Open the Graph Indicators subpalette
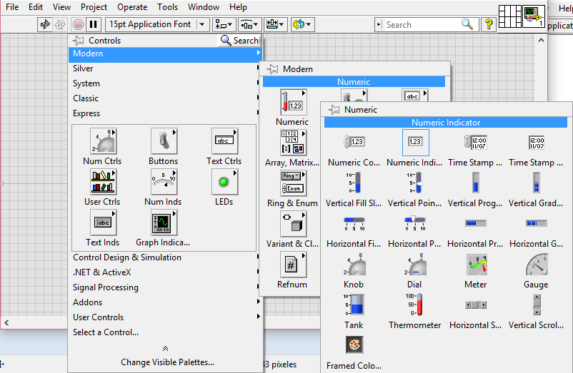Image resolution: width=573 pixels, height=373 pixels. tap(164, 223)
